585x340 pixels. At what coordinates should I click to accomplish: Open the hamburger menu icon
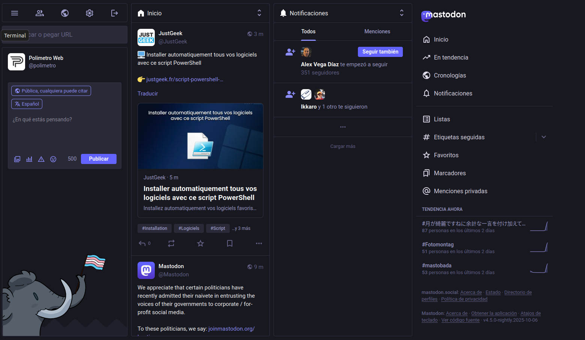pos(15,13)
